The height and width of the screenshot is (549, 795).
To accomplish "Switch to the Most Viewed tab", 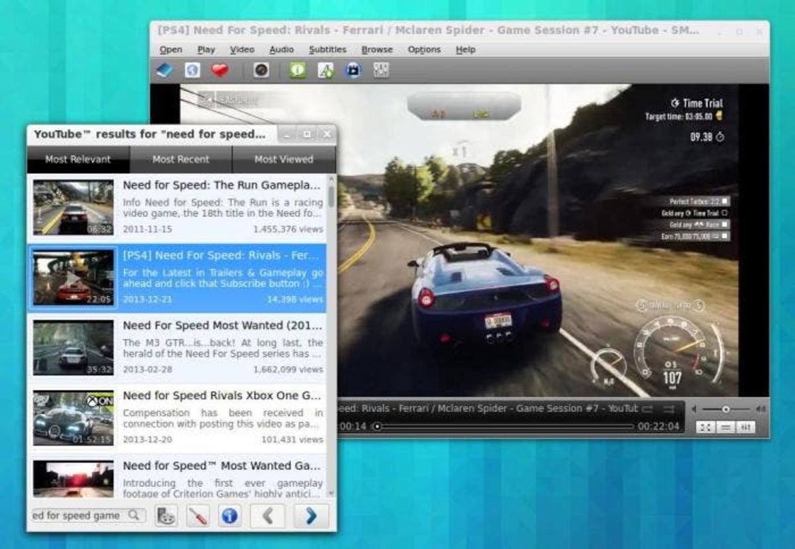I will [284, 159].
